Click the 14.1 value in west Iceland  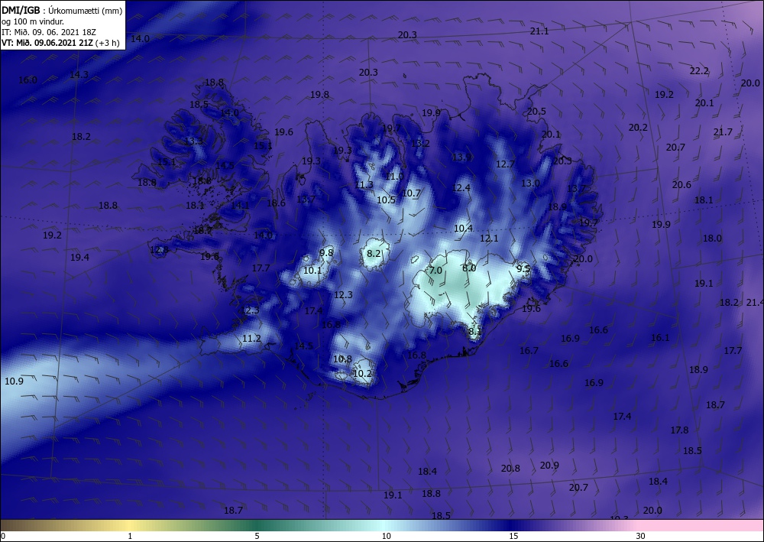pyautogui.click(x=240, y=205)
